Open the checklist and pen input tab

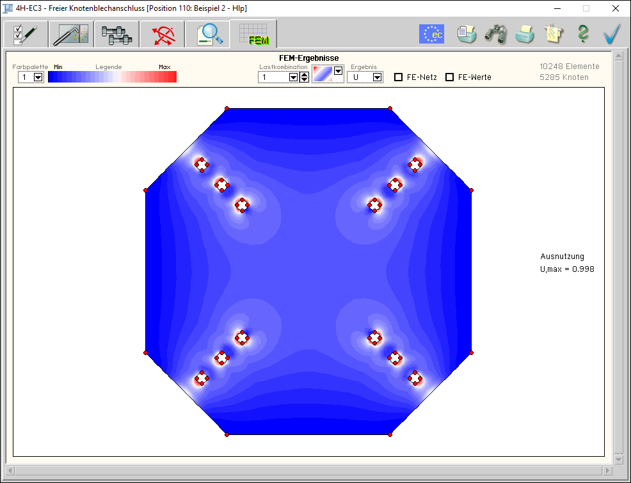[26, 34]
